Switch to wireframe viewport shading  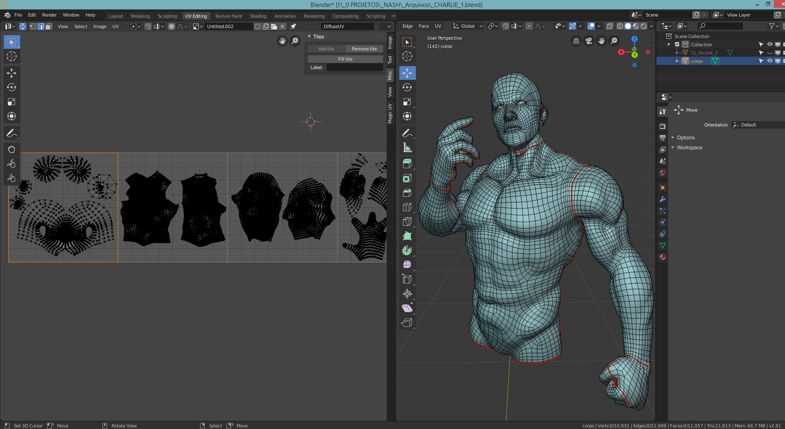pyautogui.click(x=620, y=26)
